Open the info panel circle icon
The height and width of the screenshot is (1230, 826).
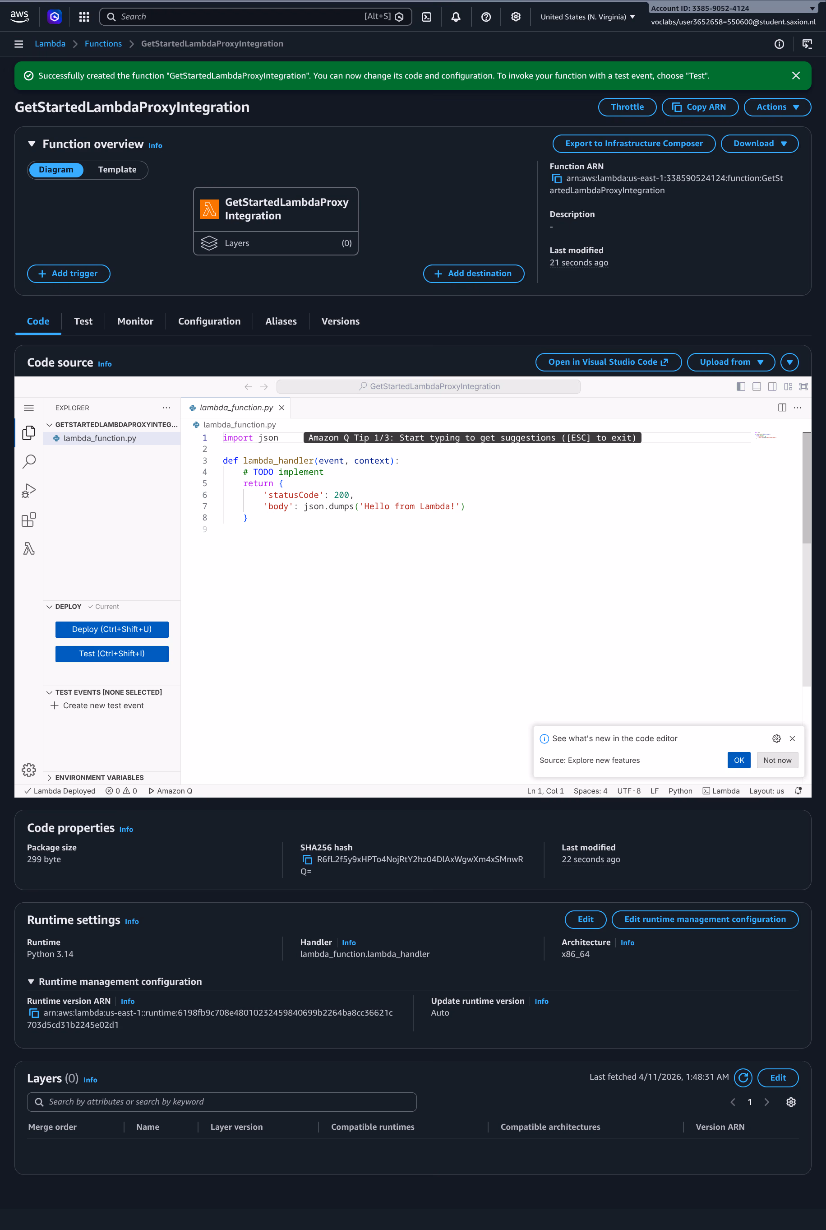point(779,44)
